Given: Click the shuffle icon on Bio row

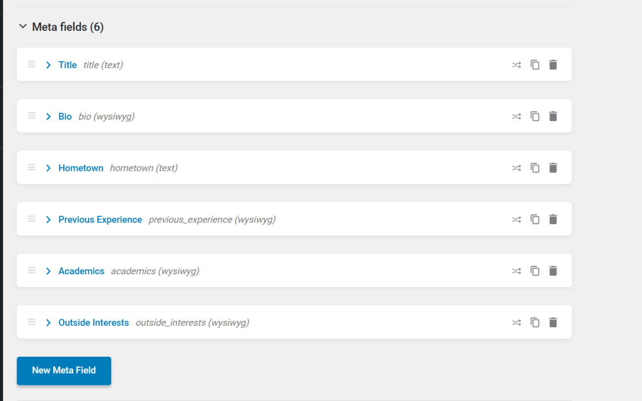Looking at the screenshot, I should pos(516,116).
